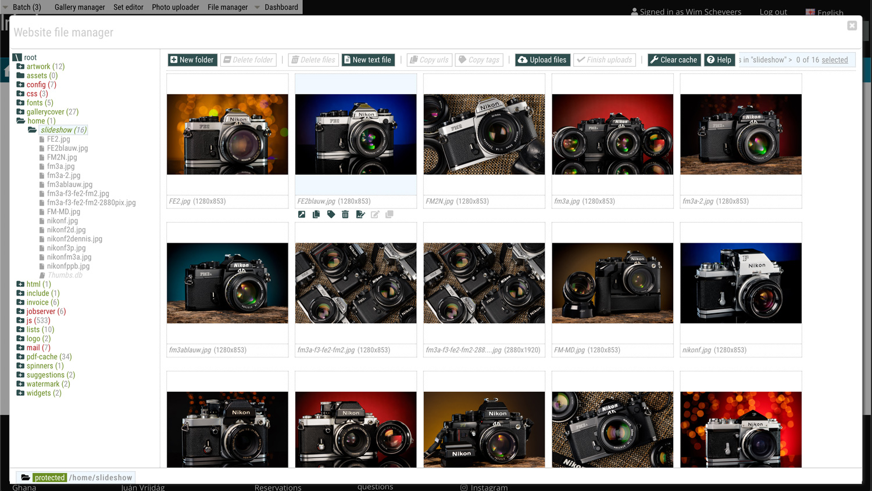The height and width of the screenshot is (491, 872).
Task: Open the Help button
Action: [x=719, y=60]
